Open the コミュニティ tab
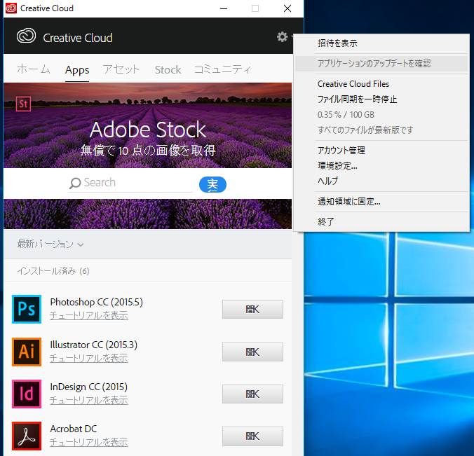Image resolution: width=474 pixels, height=456 pixels. click(222, 69)
